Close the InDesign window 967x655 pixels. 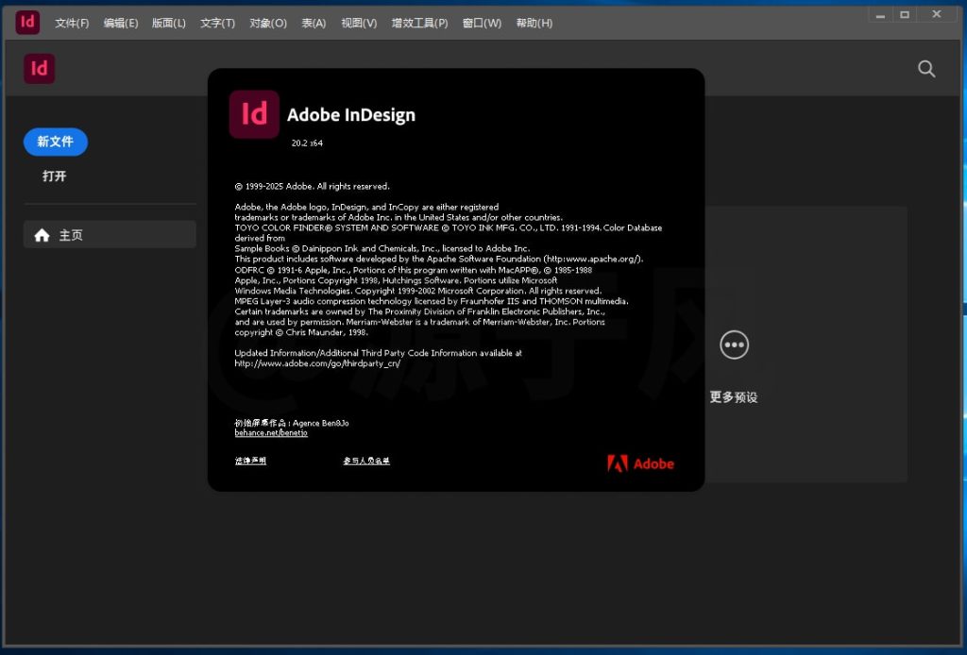click(x=937, y=14)
